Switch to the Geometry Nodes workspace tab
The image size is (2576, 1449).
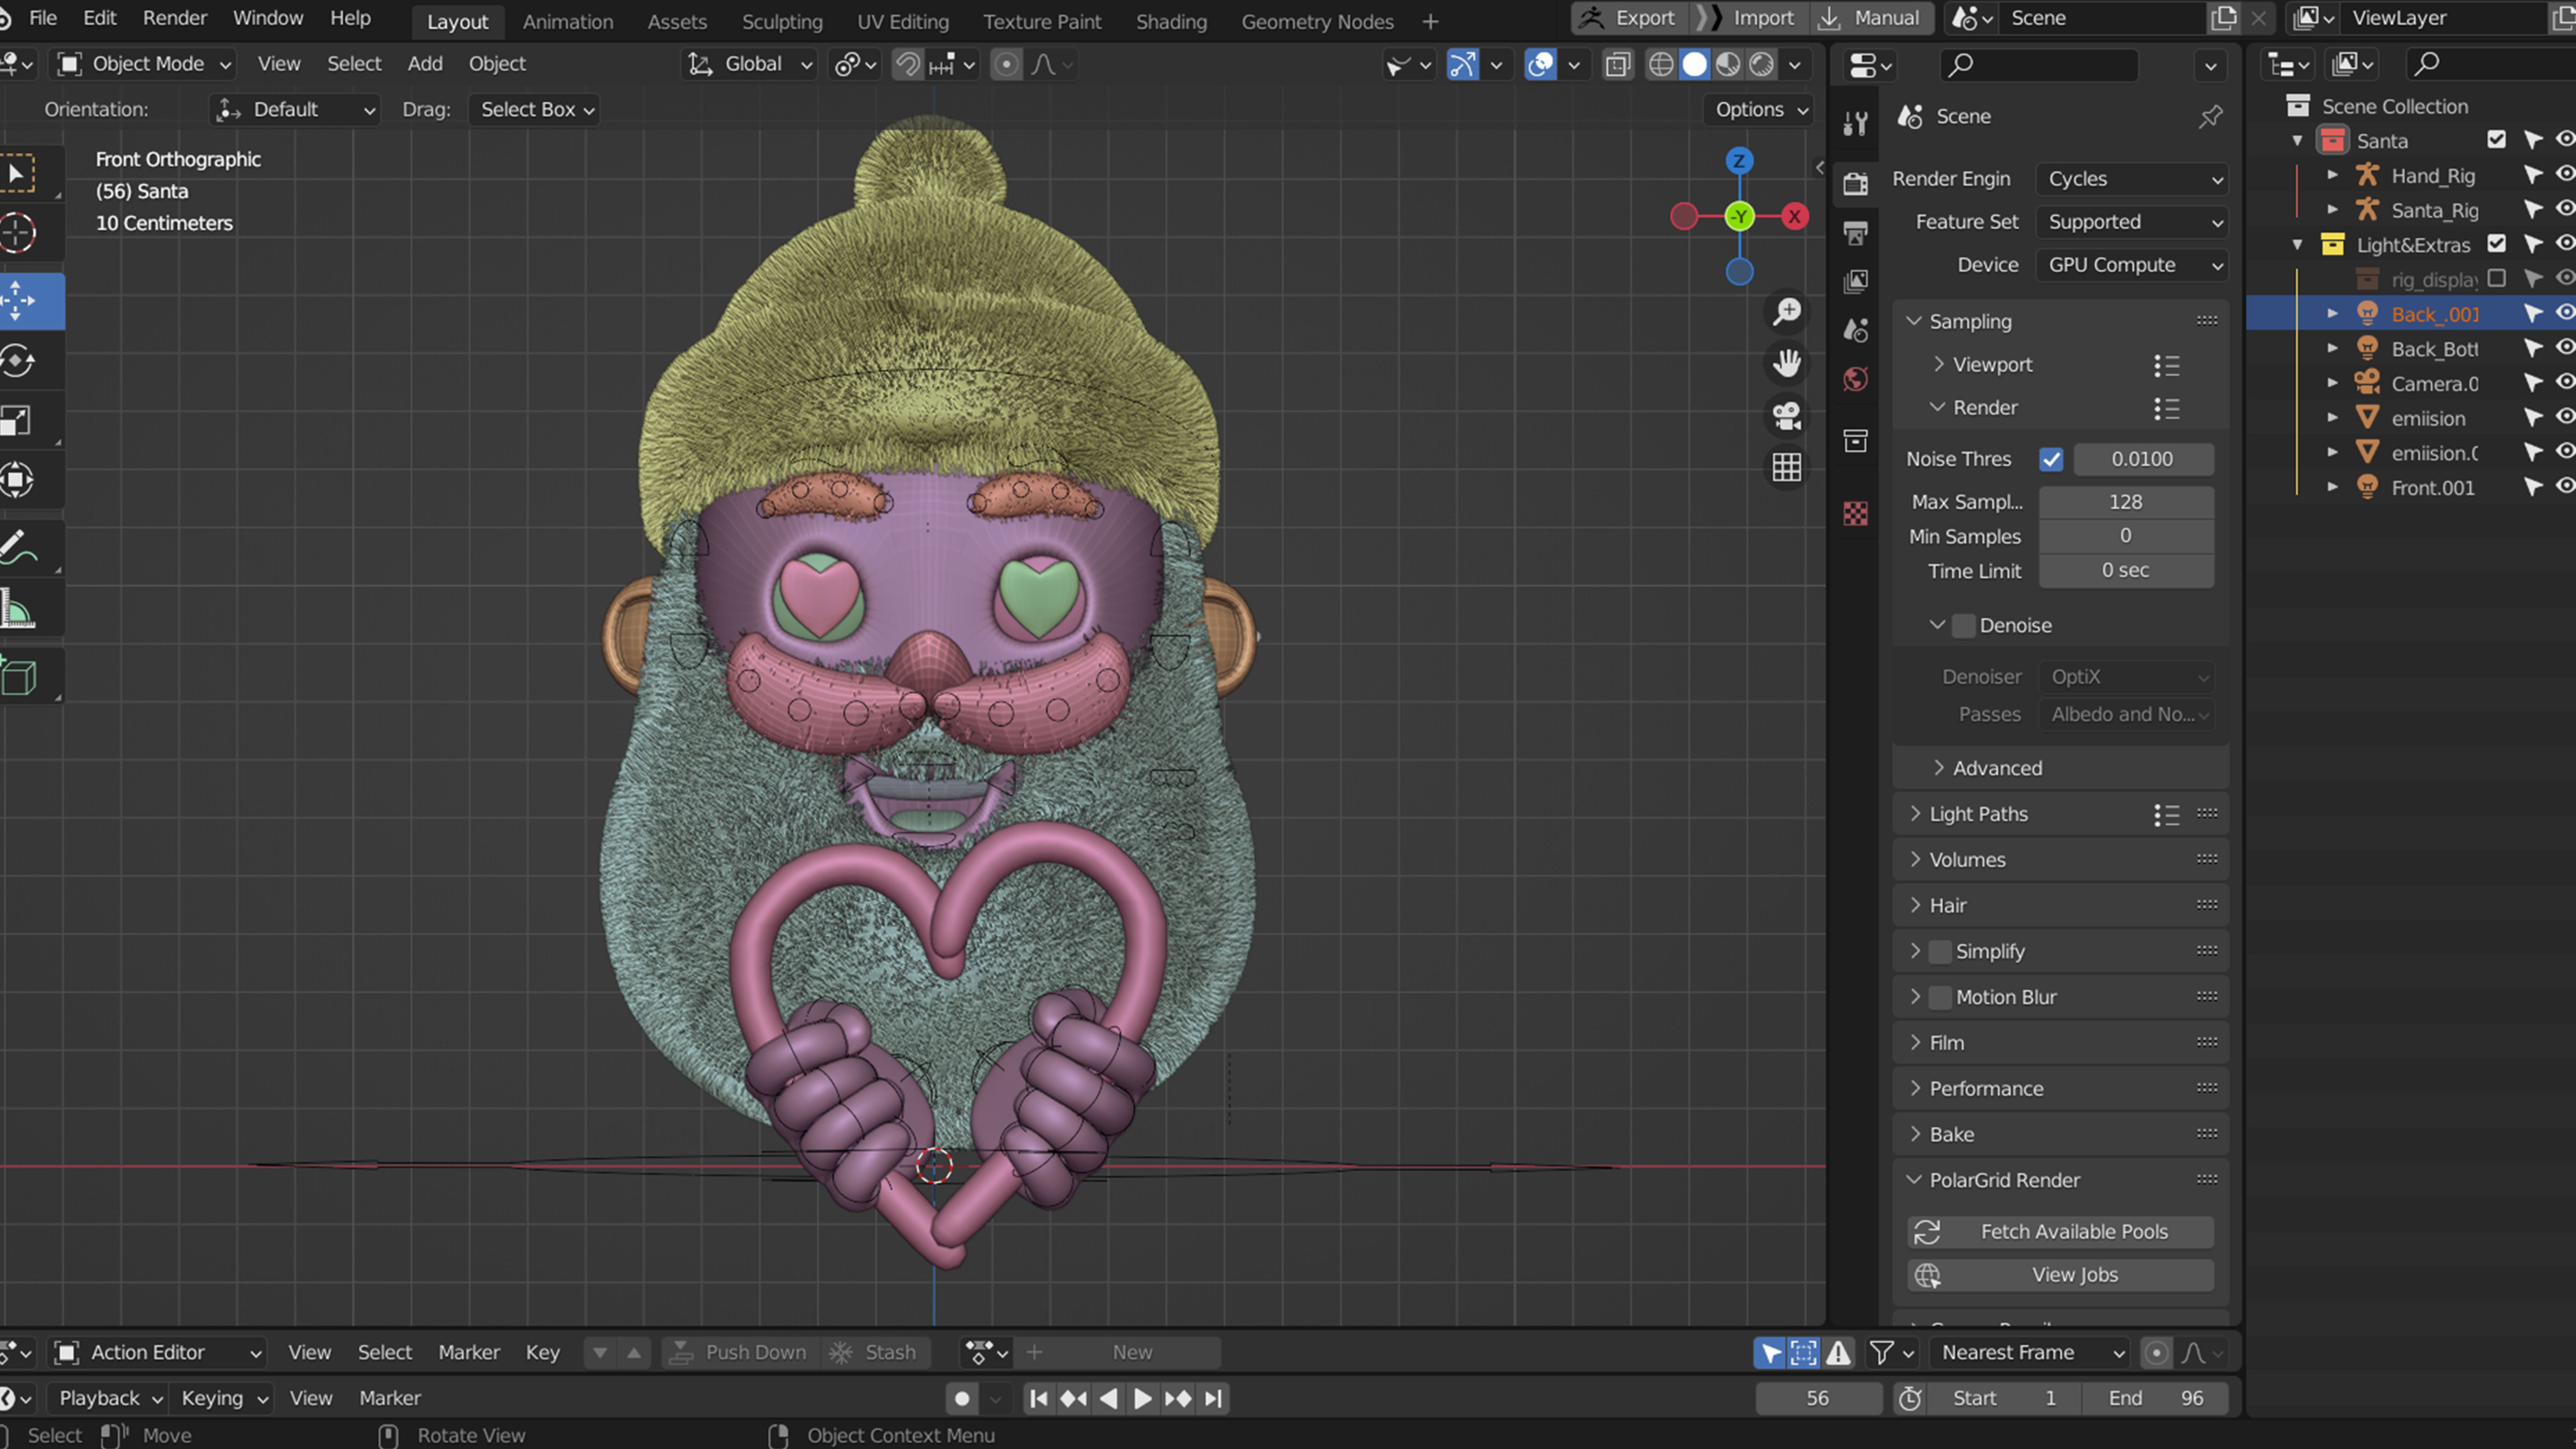click(1317, 21)
